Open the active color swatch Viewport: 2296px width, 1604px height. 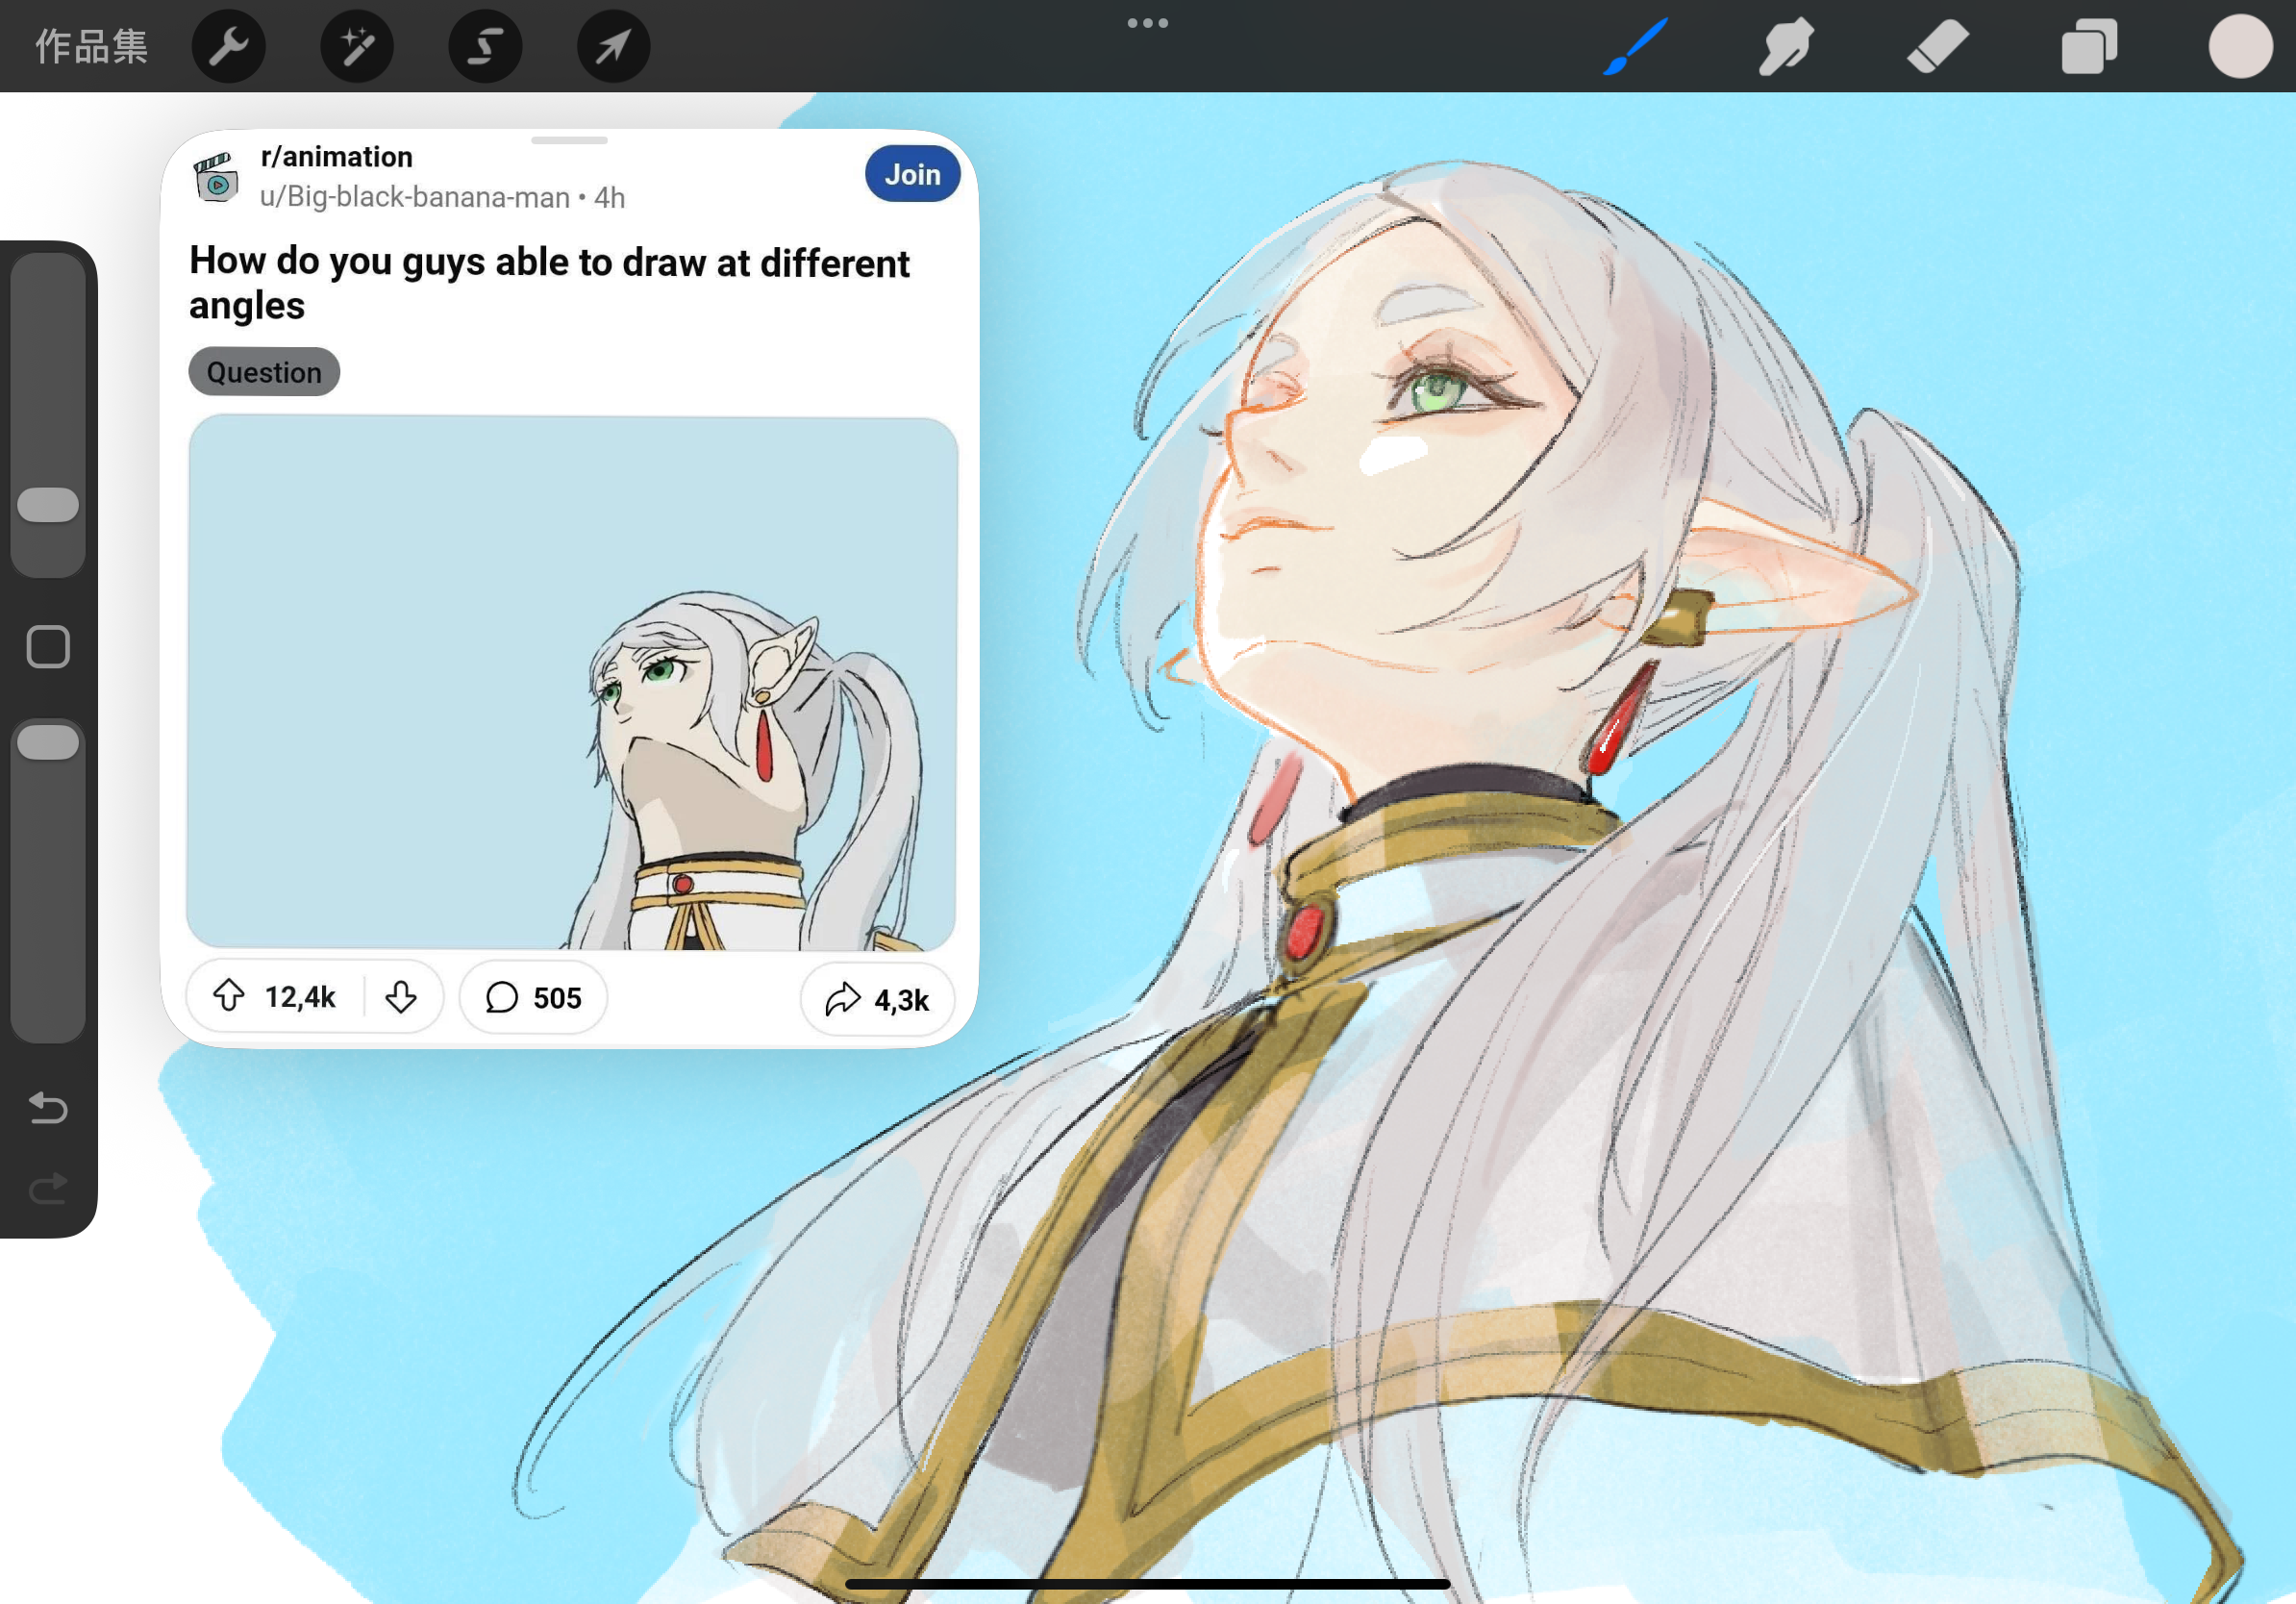(x=2240, y=46)
